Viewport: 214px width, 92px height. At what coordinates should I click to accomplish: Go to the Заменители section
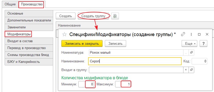[29, 27]
